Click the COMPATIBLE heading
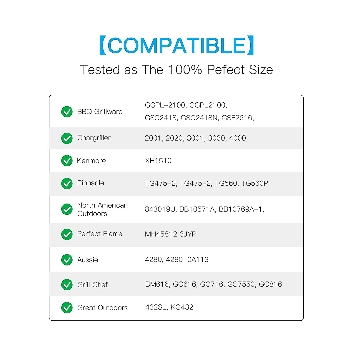This screenshot has width=353, height=353. [x=176, y=46]
